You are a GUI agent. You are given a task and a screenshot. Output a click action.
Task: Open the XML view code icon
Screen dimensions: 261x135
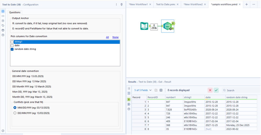pos(3,16)
